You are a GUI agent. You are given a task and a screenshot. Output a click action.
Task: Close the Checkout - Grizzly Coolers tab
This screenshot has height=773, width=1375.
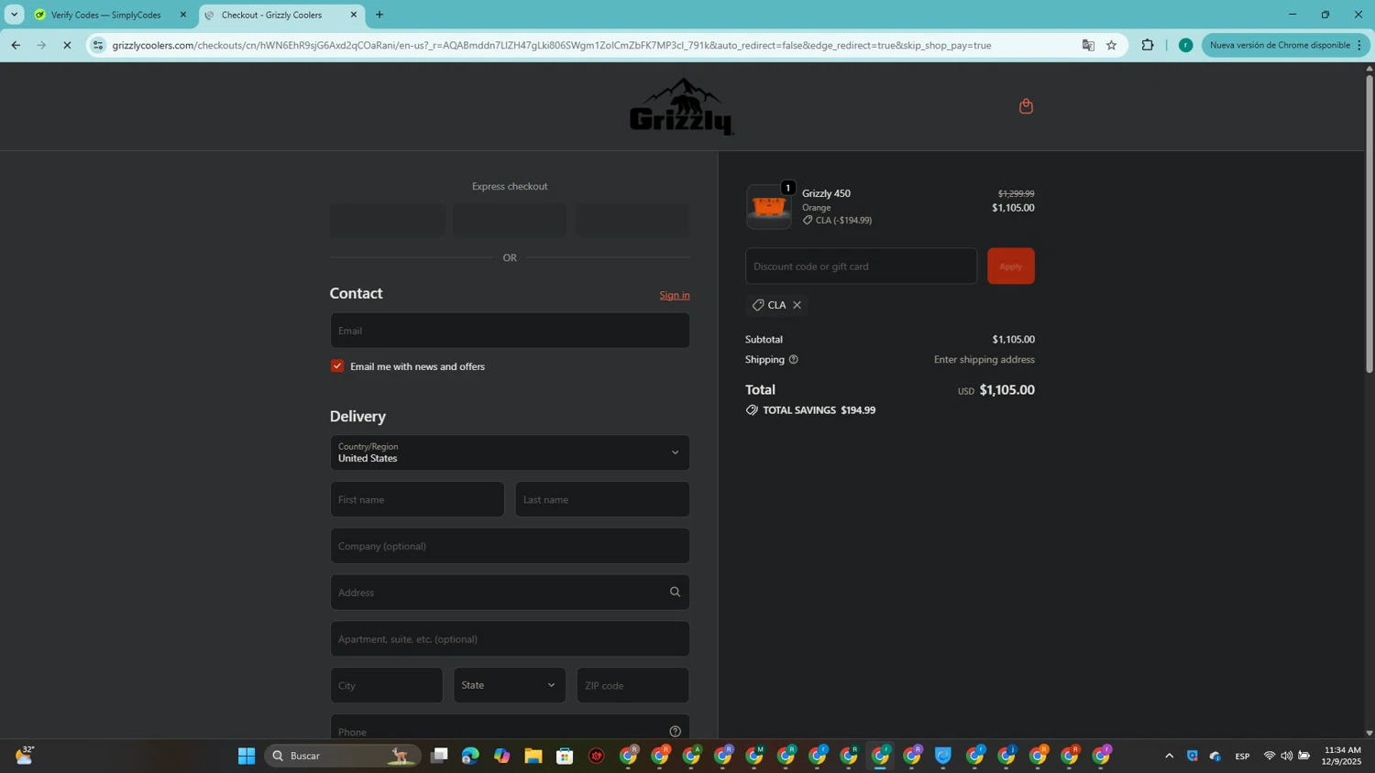point(354,15)
